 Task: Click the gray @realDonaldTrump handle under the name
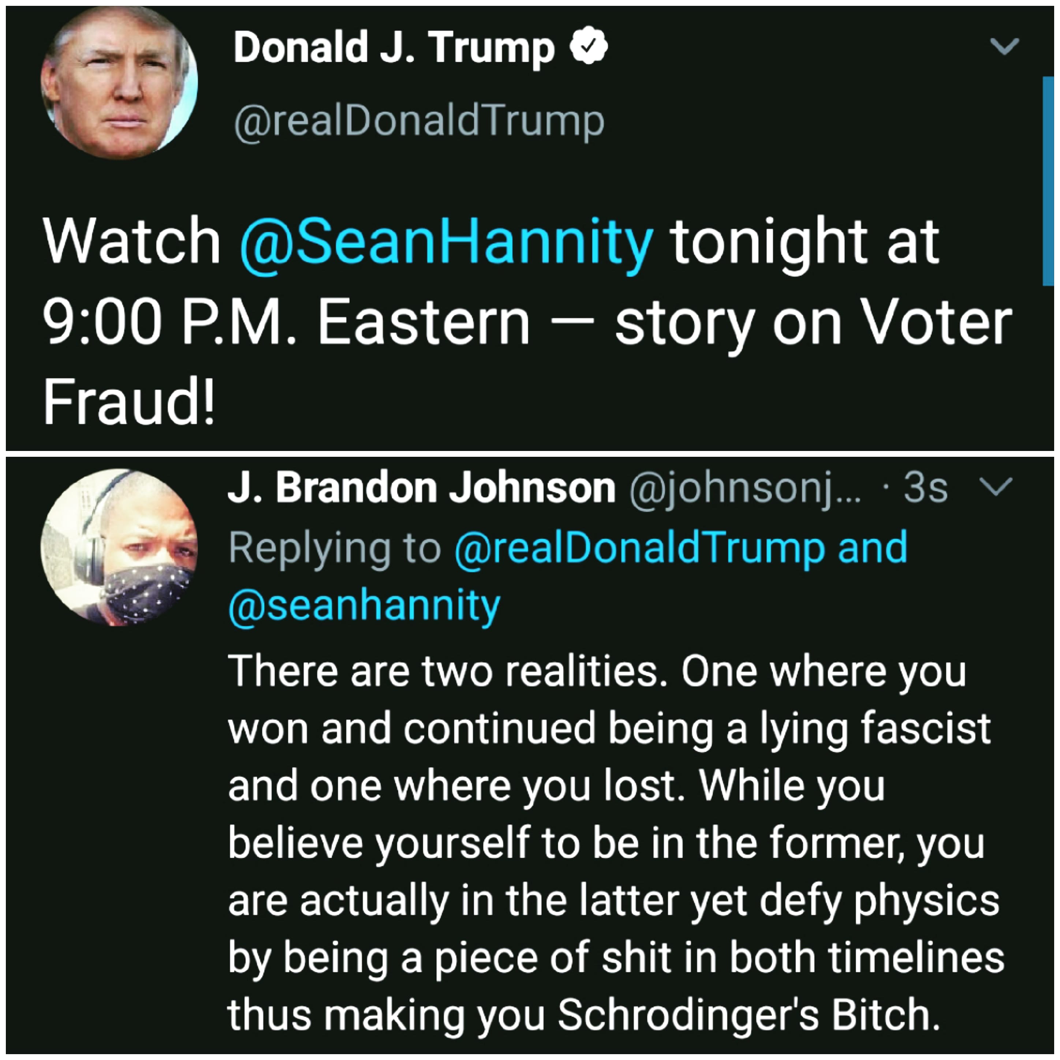pos(419,121)
